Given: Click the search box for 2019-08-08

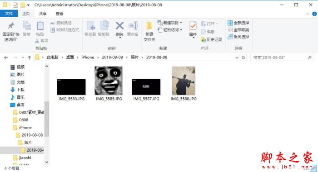Looking at the screenshot, I should [x=280, y=57].
